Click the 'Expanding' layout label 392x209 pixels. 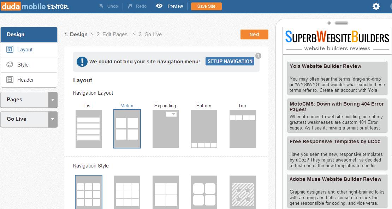[x=165, y=106]
